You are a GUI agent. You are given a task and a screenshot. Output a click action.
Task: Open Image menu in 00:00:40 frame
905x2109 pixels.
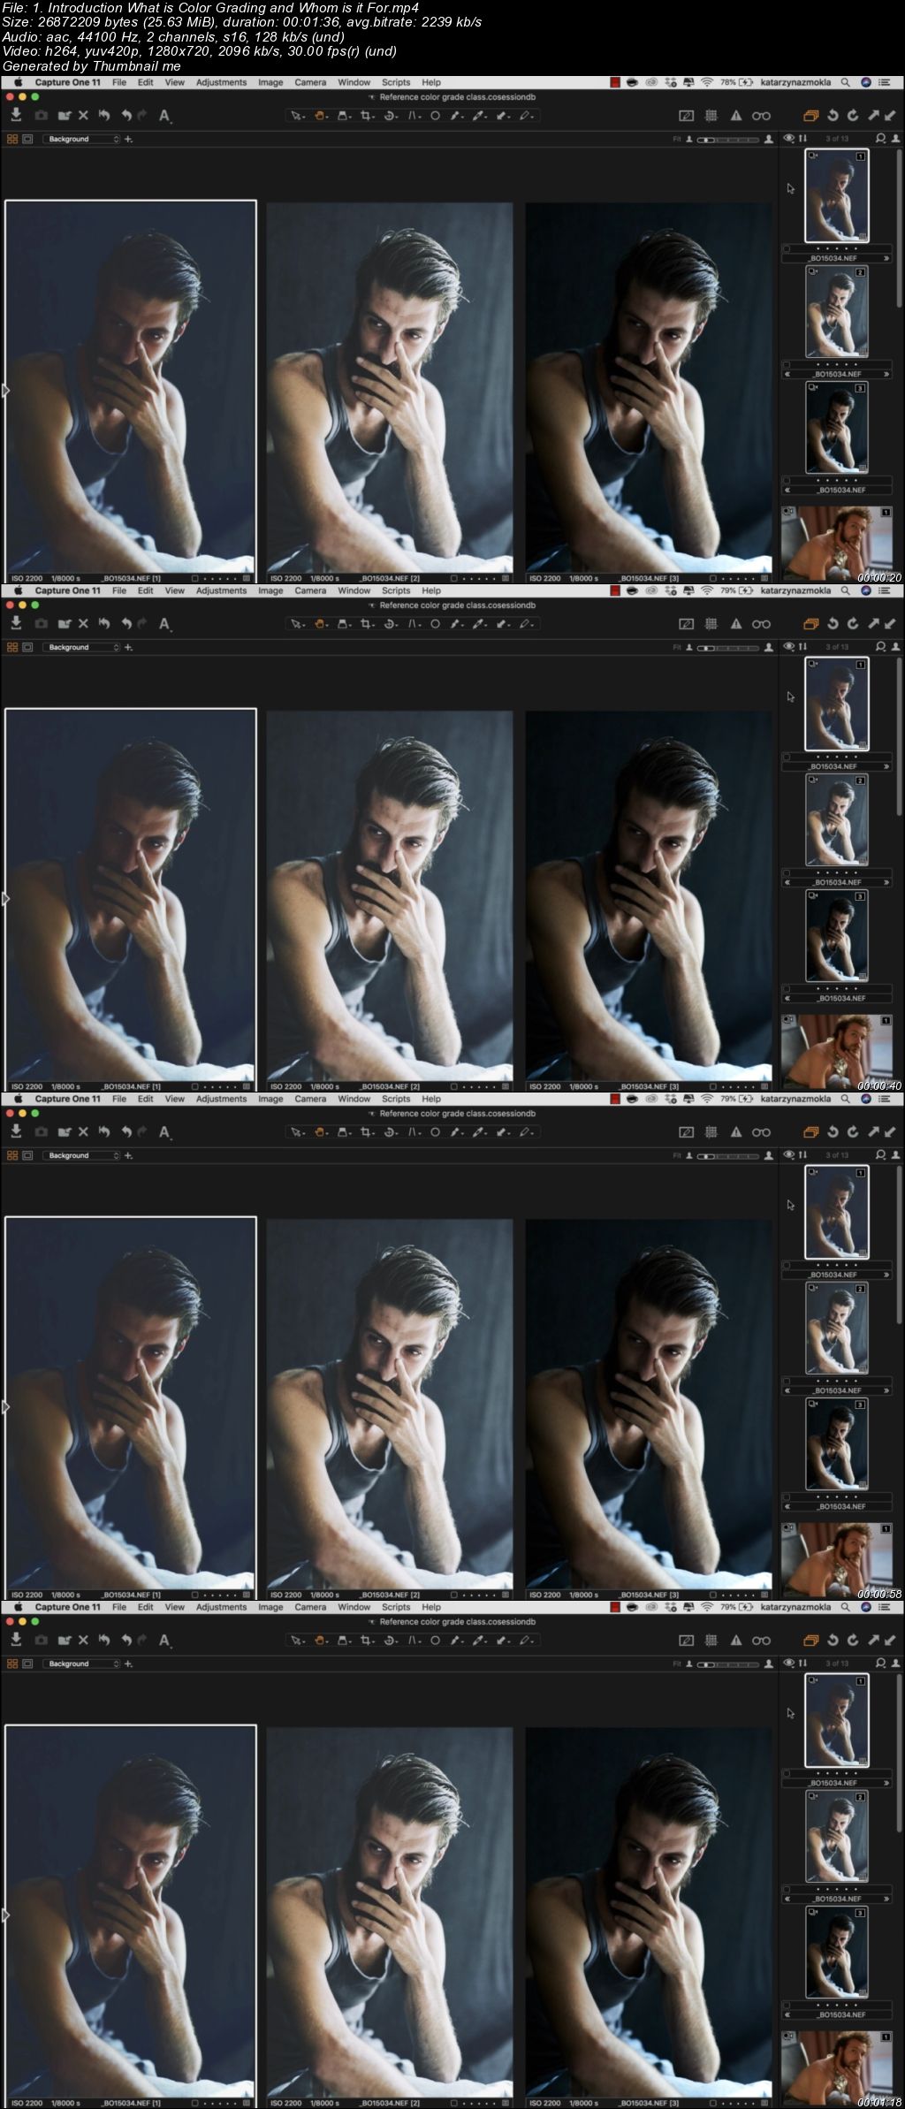tap(270, 590)
